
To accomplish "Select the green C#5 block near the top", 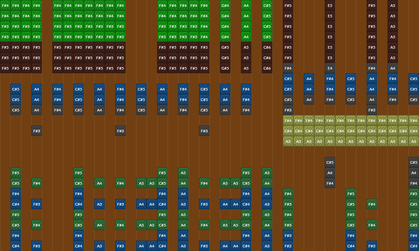I will (267, 16).
